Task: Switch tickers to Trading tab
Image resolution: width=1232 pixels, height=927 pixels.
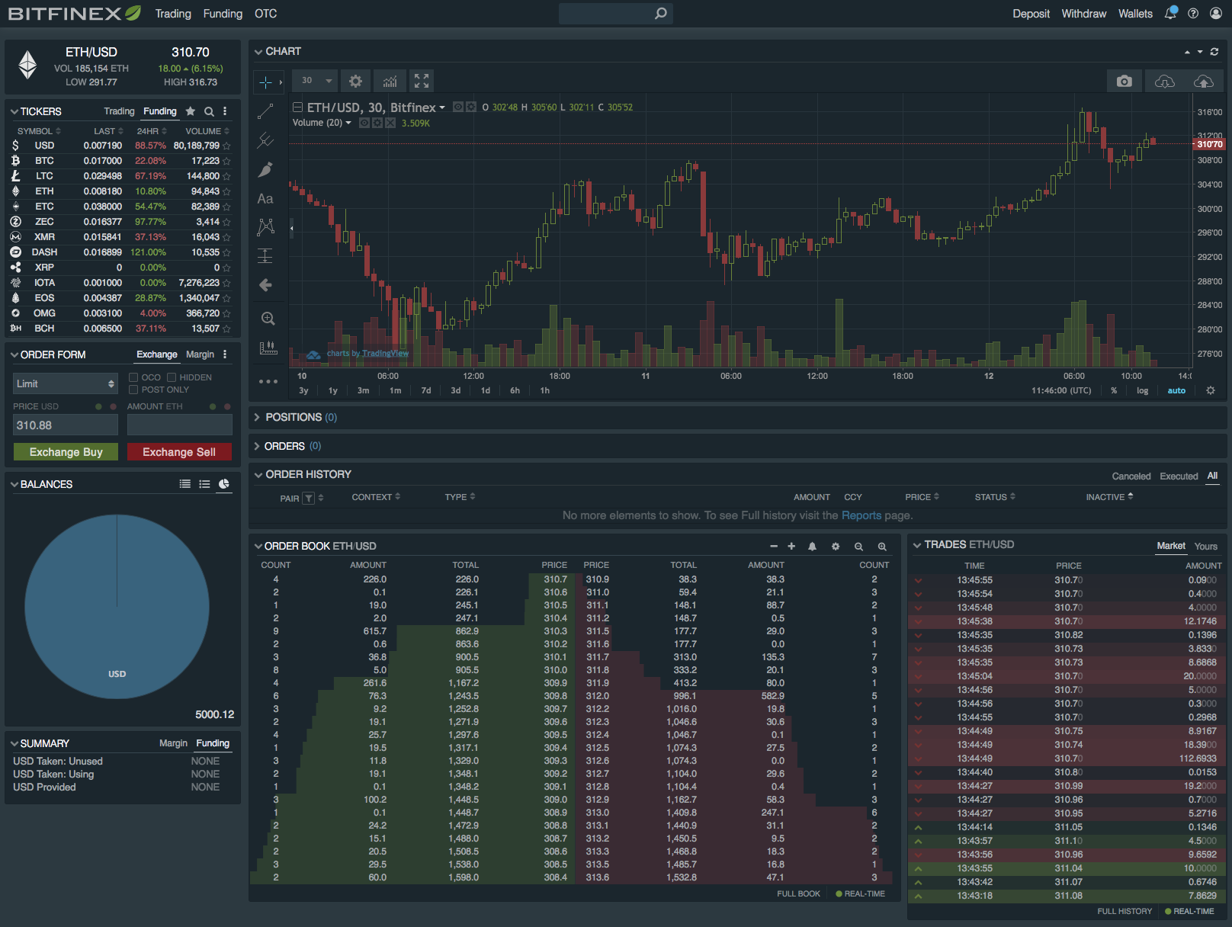Action: [119, 111]
